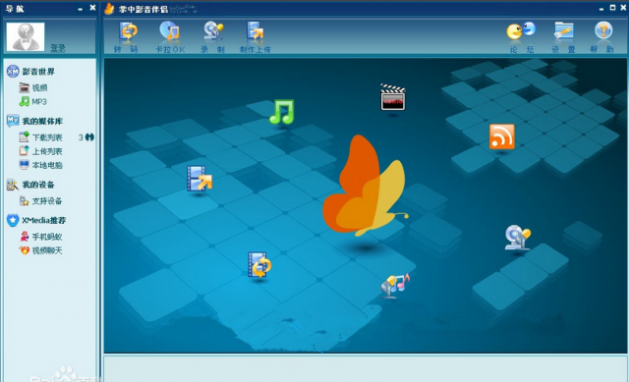Click the XM icon beside 影音世界
Viewport: 629px width, 382px height.
pos(13,72)
